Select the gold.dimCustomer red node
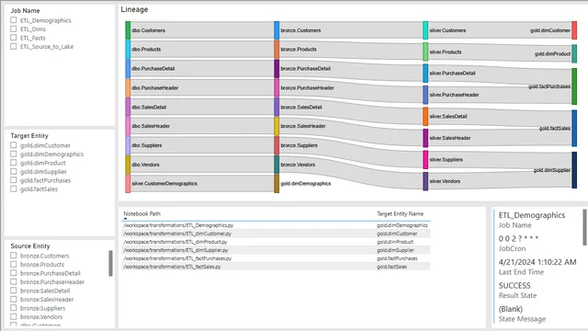 pos(574,30)
